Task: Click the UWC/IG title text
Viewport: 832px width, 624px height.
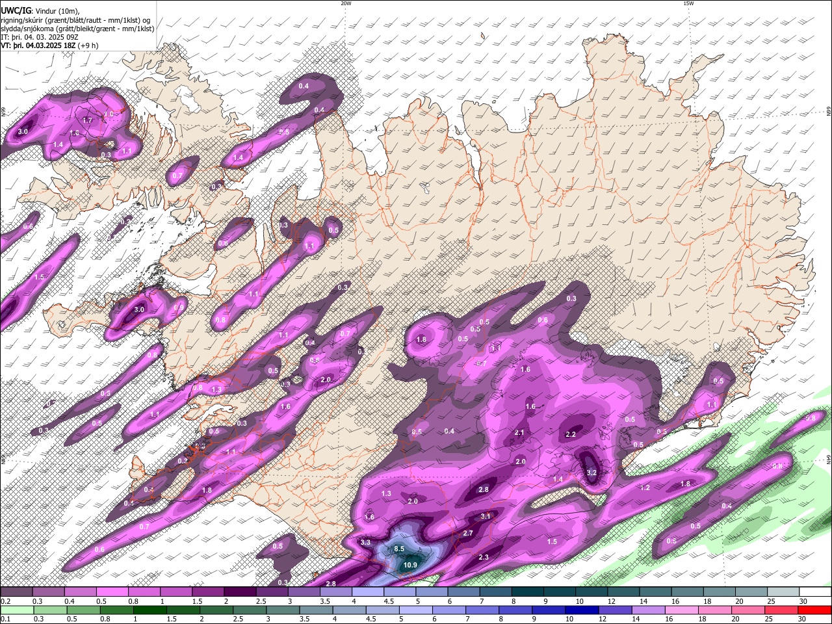Action: tap(16, 10)
